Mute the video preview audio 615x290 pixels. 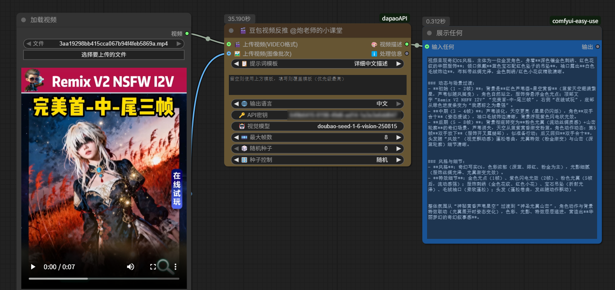[x=130, y=267]
